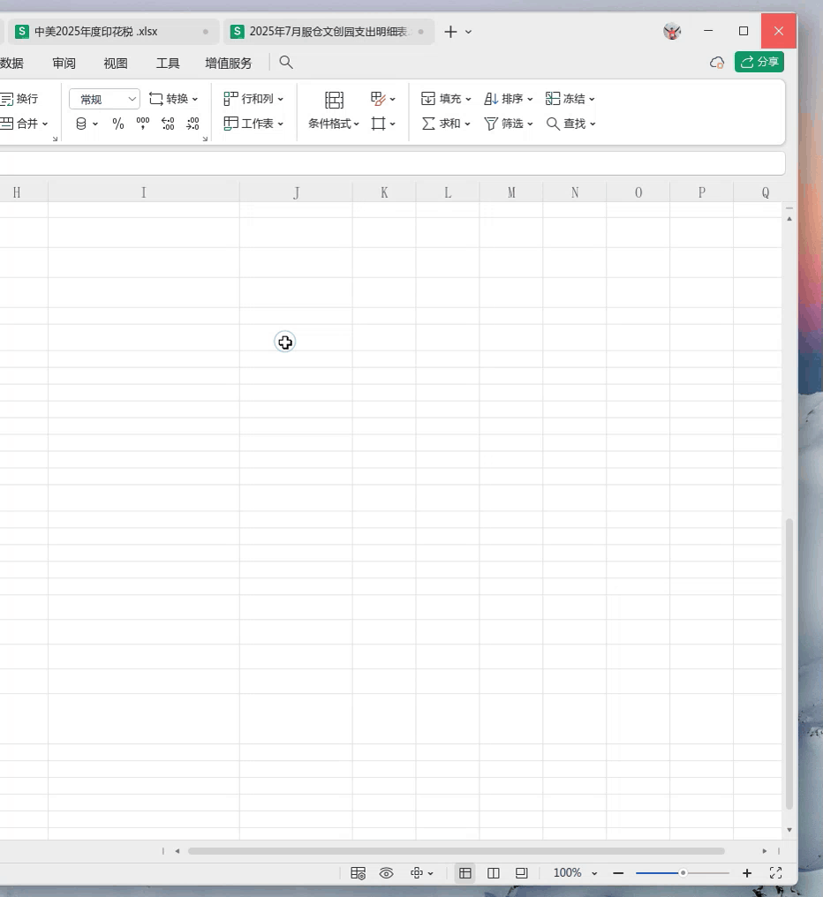The height and width of the screenshot is (897, 823).
Task: Click the 查找 find button
Action: (x=570, y=124)
